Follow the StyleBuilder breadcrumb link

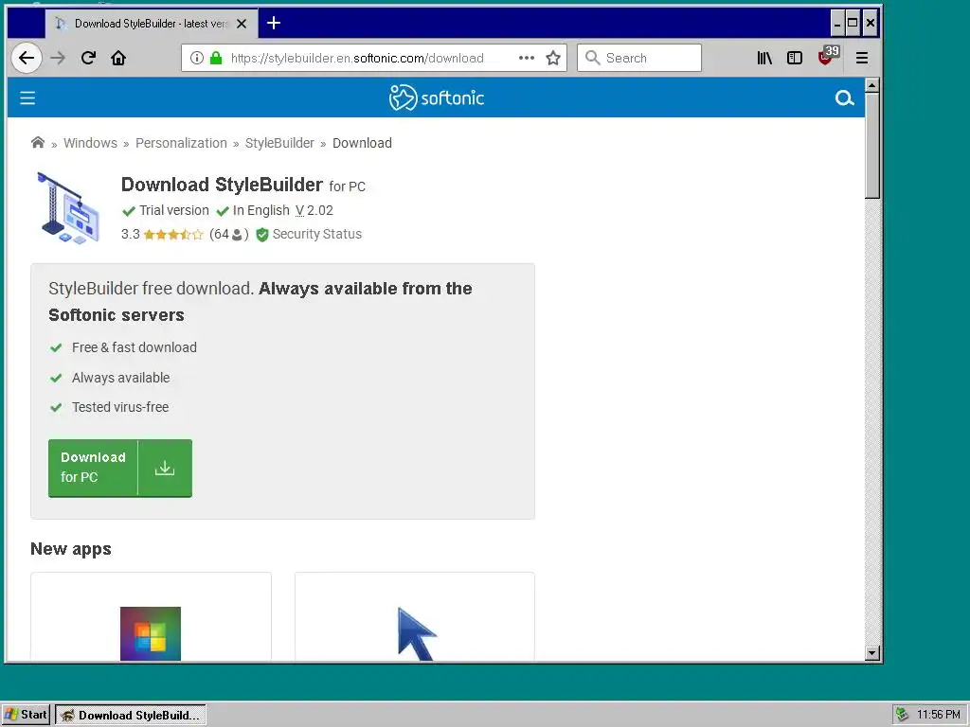coord(279,143)
